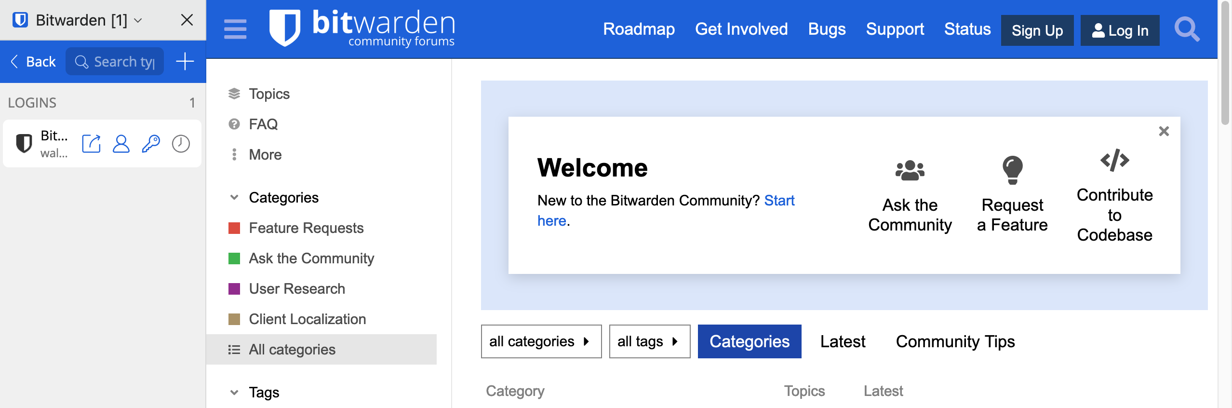This screenshot has width=1232, height=408.
Task: Collapse the Tags sidebar section
Action: coord(234,392)
